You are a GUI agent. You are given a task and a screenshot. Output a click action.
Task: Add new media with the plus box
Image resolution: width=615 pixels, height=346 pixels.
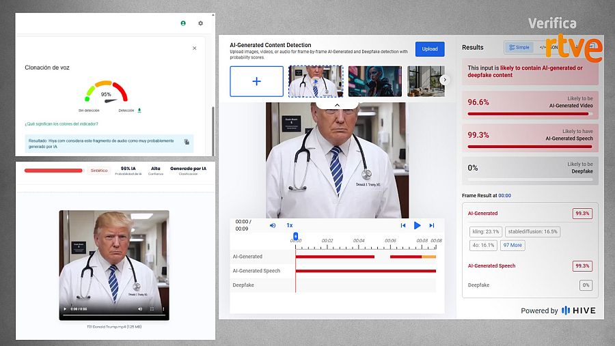click(256, 81)
